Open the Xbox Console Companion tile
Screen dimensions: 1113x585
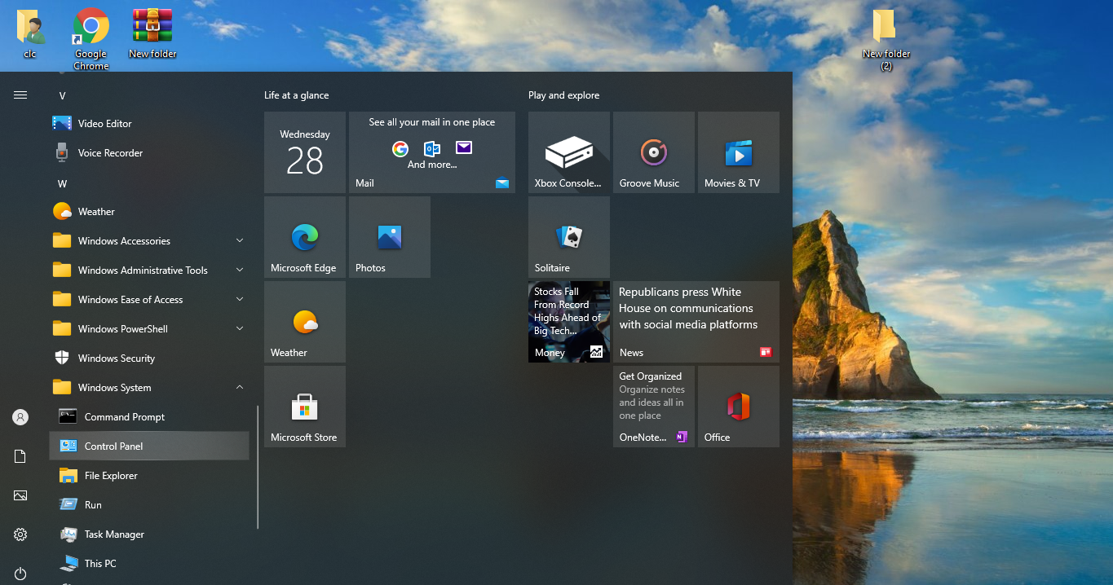[x=568, y=152]
